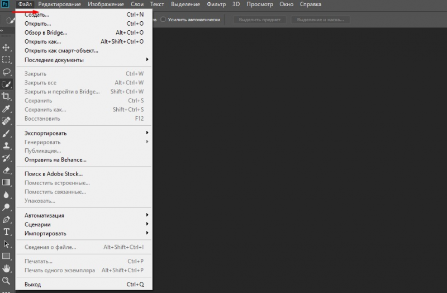Toggle the Усилить автоматически checkbox
Viewport: 447px width, 293px height.
point(163,20)
